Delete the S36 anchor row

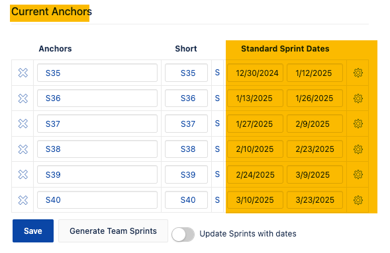23,98
